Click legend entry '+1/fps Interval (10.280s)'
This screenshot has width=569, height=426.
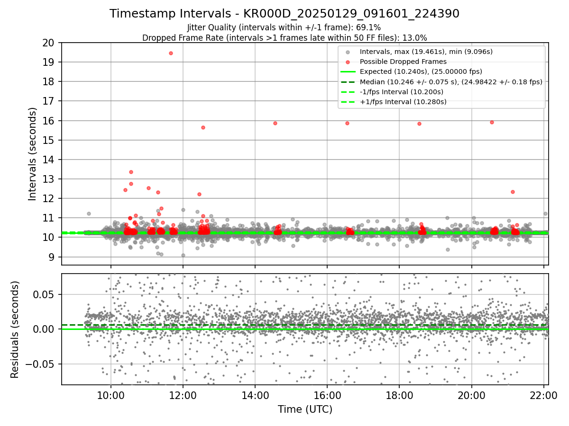point(403,101)
